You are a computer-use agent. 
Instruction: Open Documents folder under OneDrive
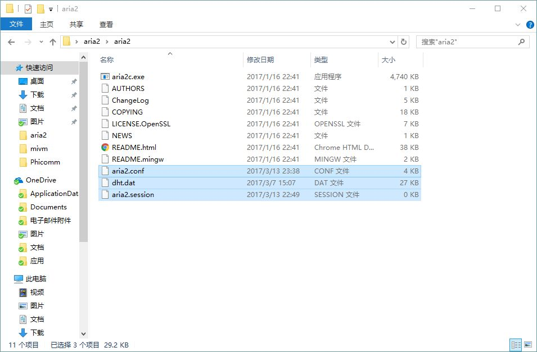pyautogui.click(x=43, y=207)
